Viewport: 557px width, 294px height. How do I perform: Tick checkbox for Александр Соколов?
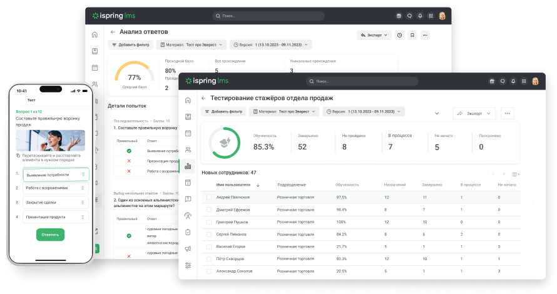pos(209,271)
